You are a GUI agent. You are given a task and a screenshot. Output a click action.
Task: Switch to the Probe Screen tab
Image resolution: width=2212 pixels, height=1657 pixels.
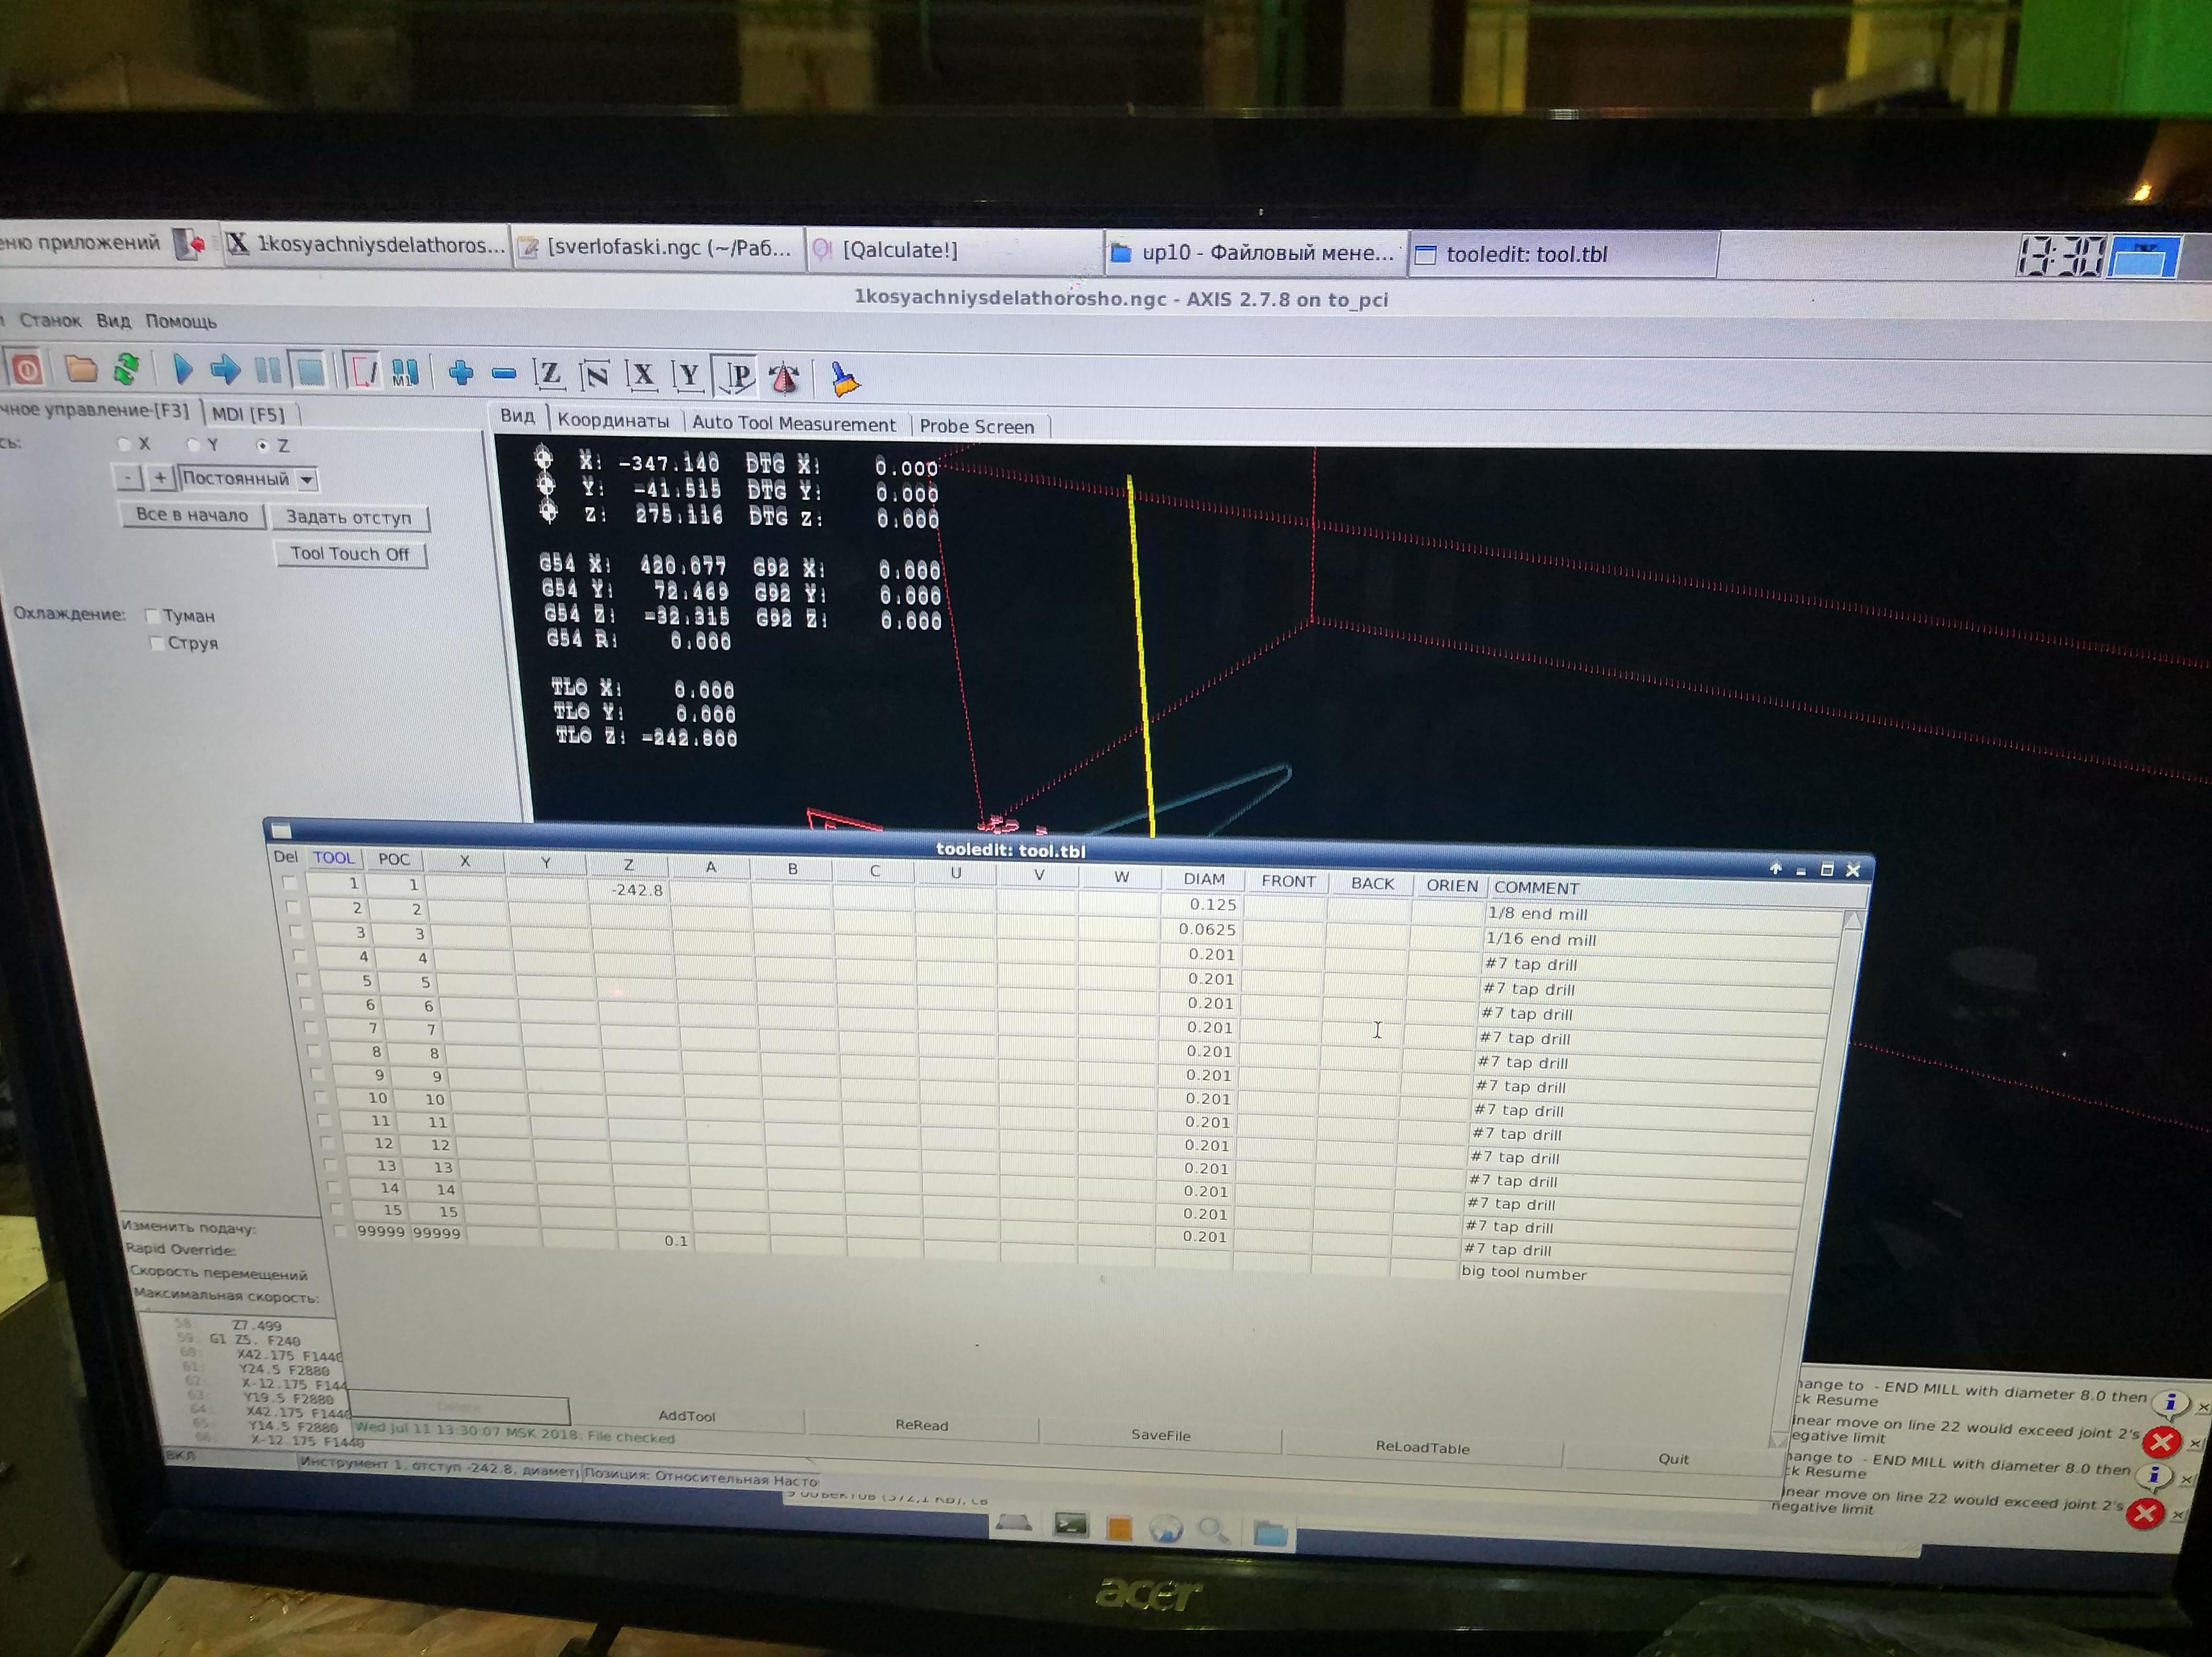click(976, 427)
